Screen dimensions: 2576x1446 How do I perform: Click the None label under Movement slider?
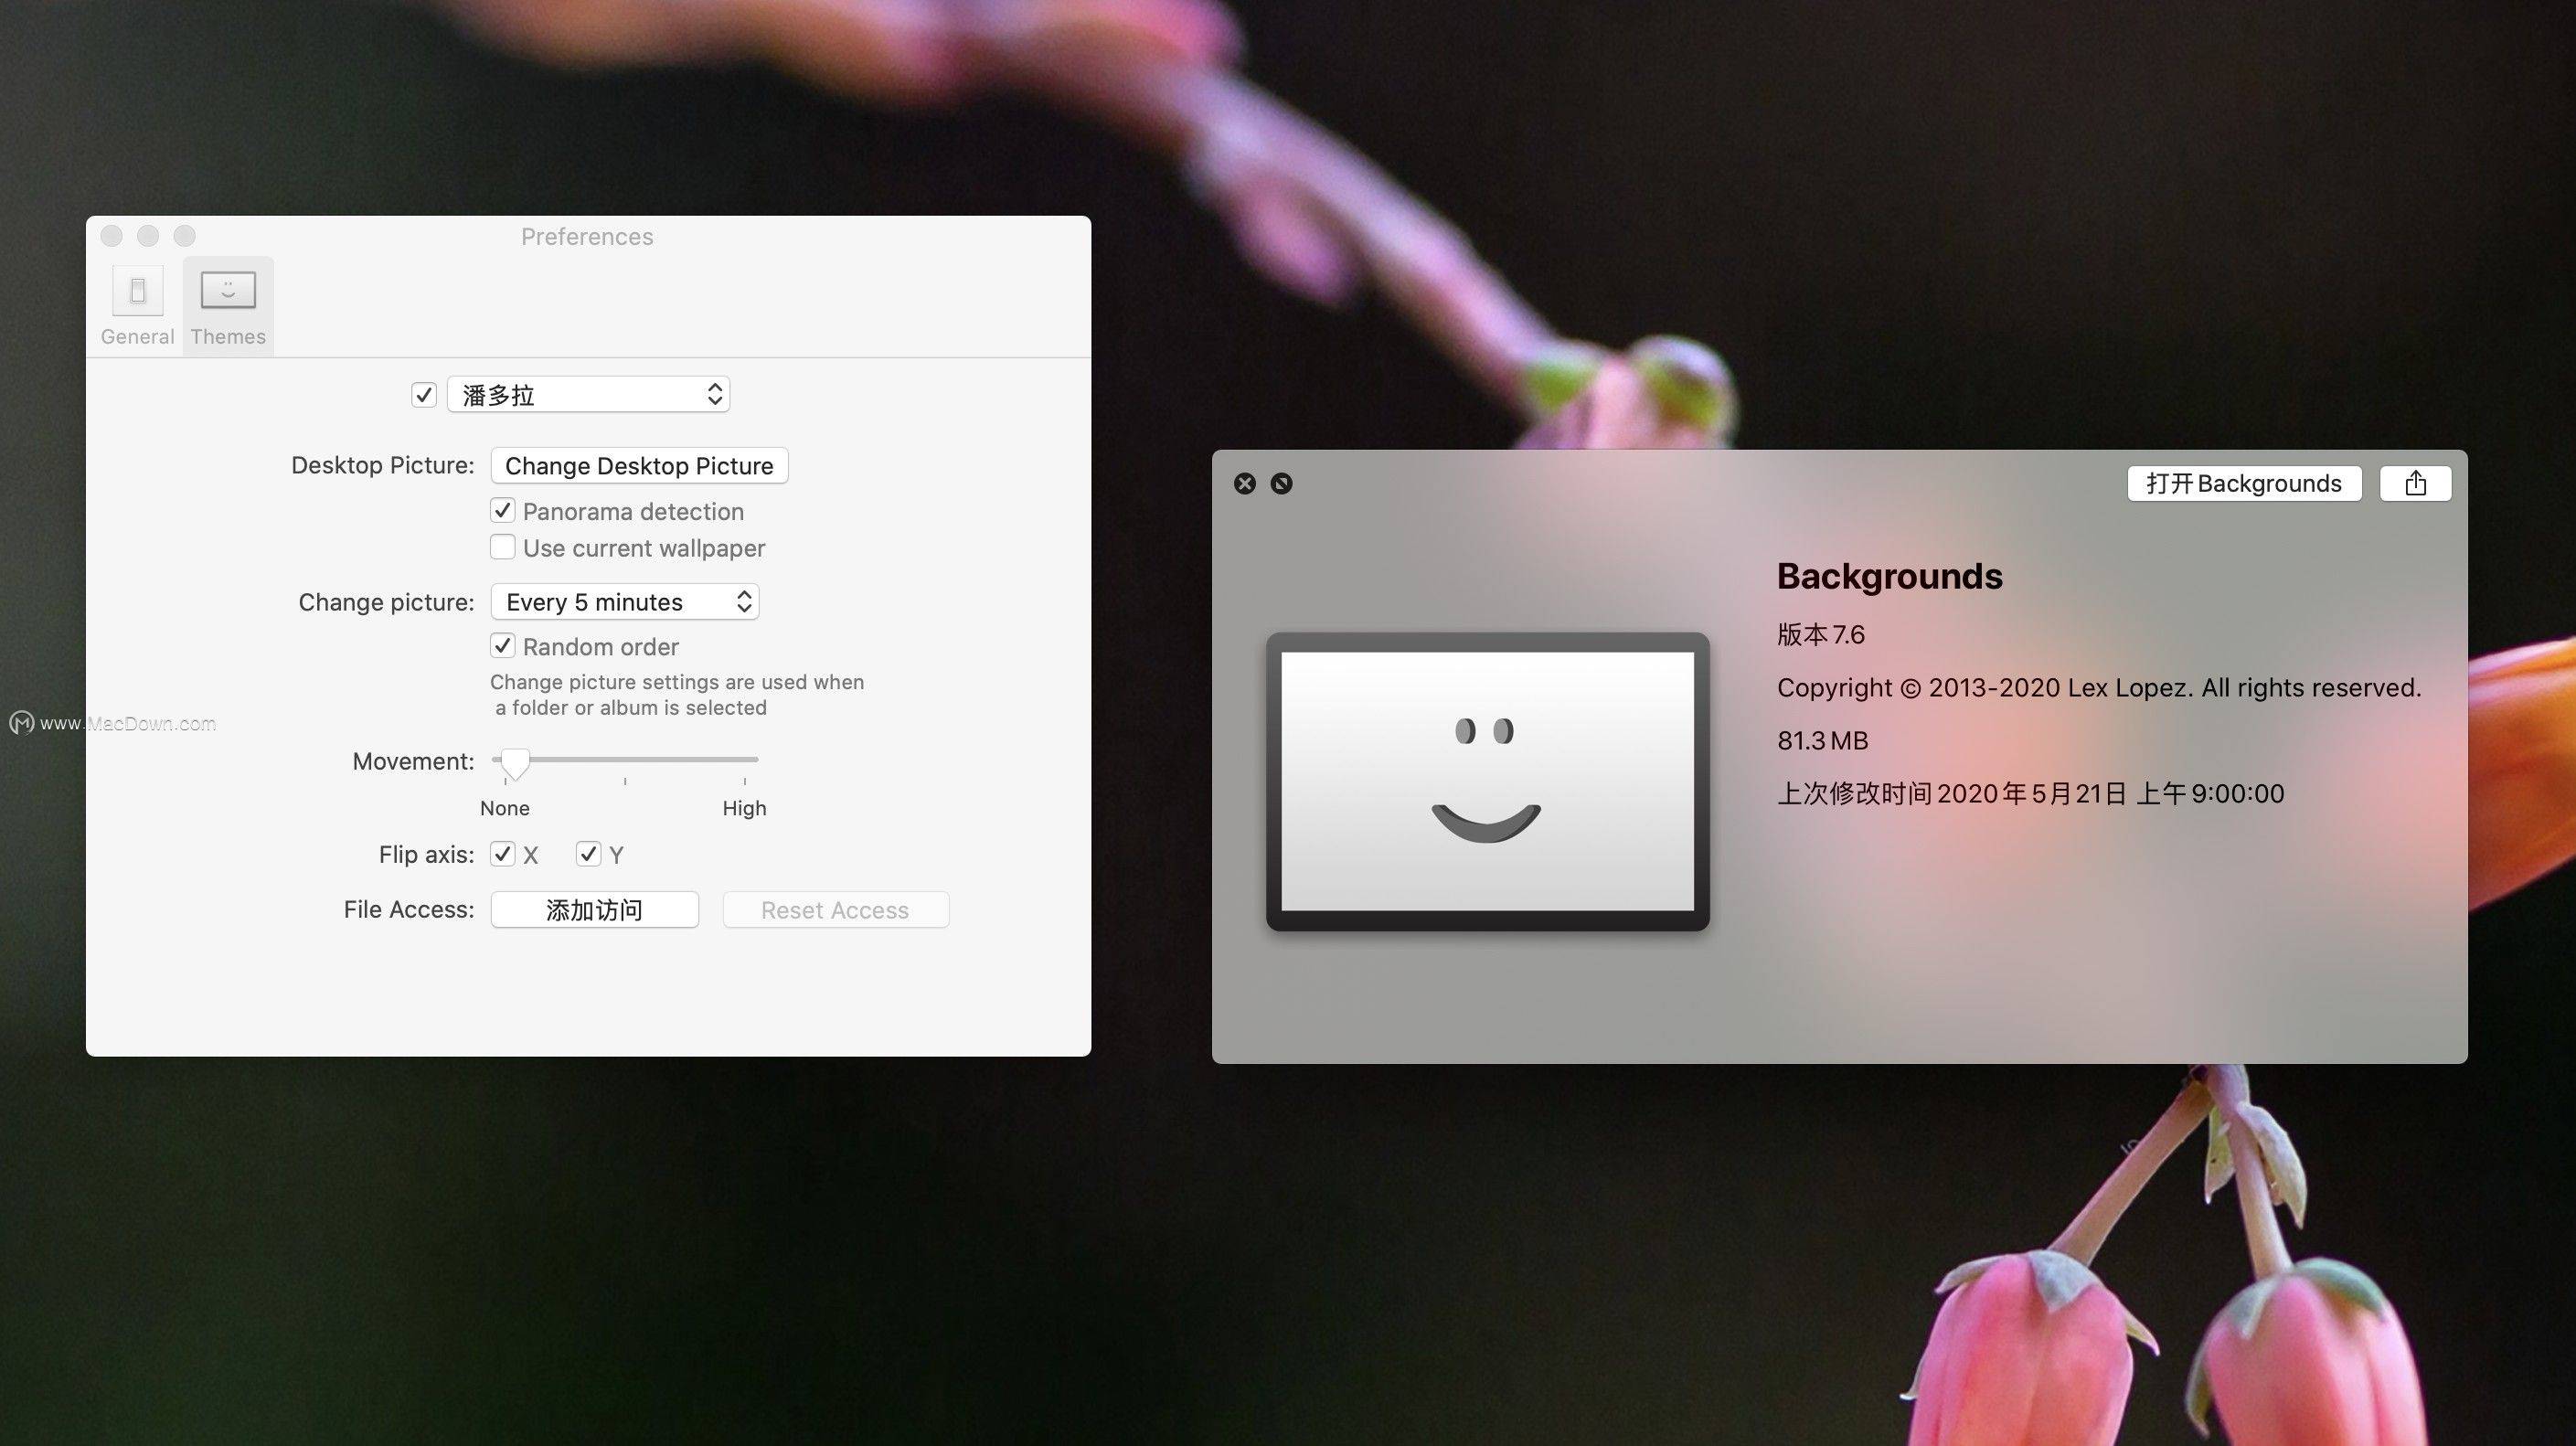[505, 808]
